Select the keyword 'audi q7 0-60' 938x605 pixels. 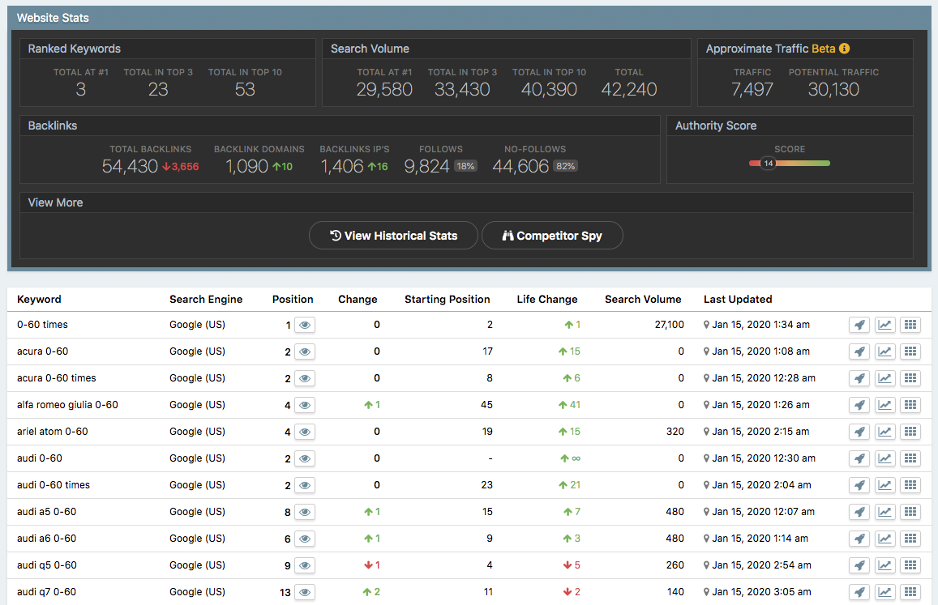[x=47, y=592]
